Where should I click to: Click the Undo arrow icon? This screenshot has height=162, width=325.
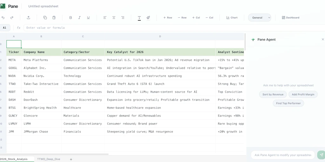click(3, 18)
